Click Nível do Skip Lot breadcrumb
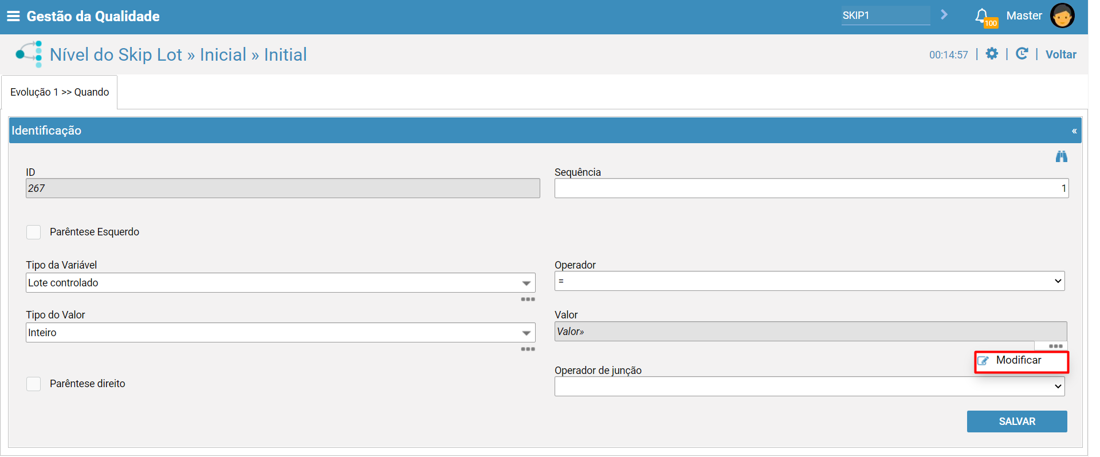The image size is (1100, 457). [116, 54]
